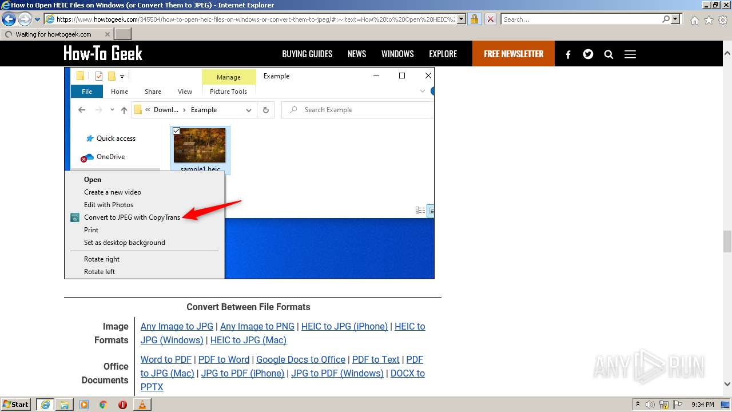Click the address bar URL field

(256, 19)
